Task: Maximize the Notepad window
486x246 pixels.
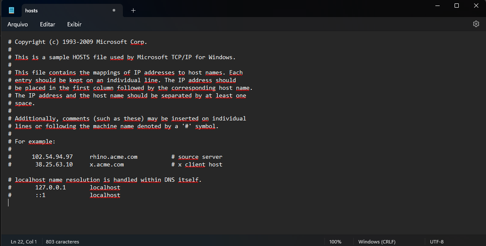Action: point(457,6)
